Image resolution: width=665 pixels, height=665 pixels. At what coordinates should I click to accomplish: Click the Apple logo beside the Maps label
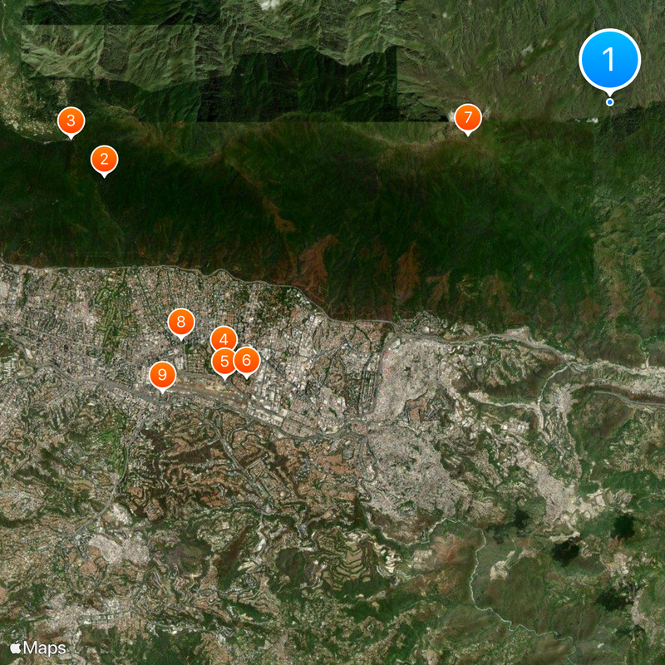[15, 646]
